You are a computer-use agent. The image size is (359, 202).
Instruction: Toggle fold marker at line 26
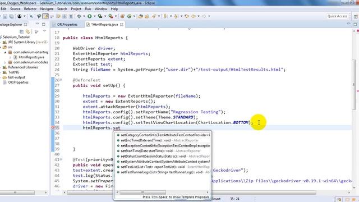pos(61,80)
